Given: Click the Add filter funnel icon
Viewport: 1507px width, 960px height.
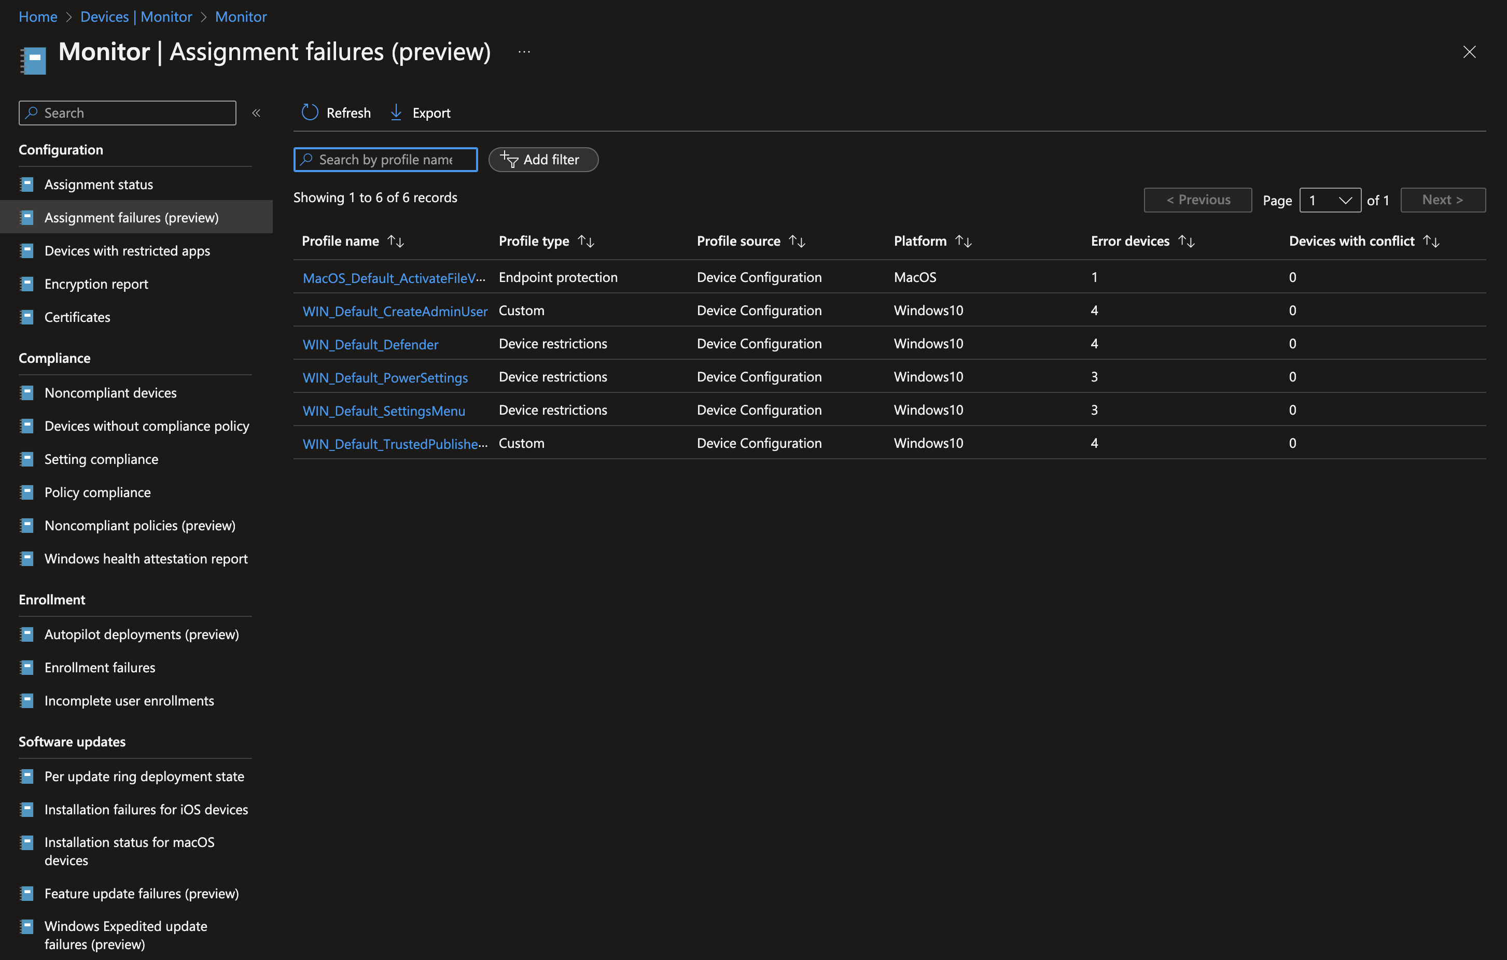Looking at the screenshot, I should point(509,160).
